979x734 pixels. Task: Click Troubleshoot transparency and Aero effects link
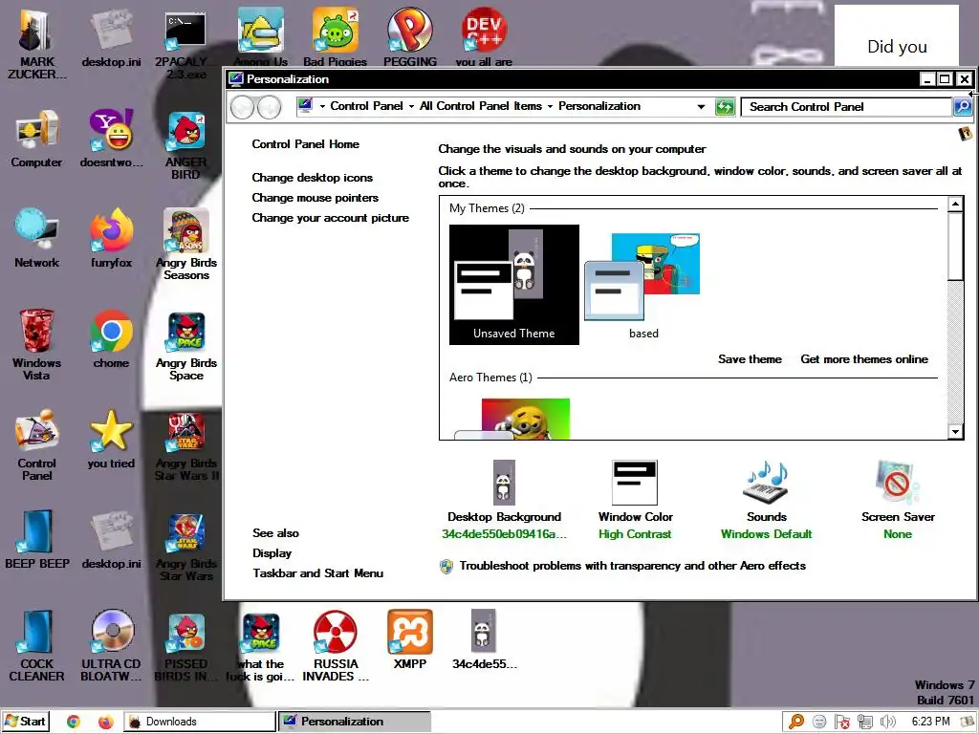(x=633, y=566)
